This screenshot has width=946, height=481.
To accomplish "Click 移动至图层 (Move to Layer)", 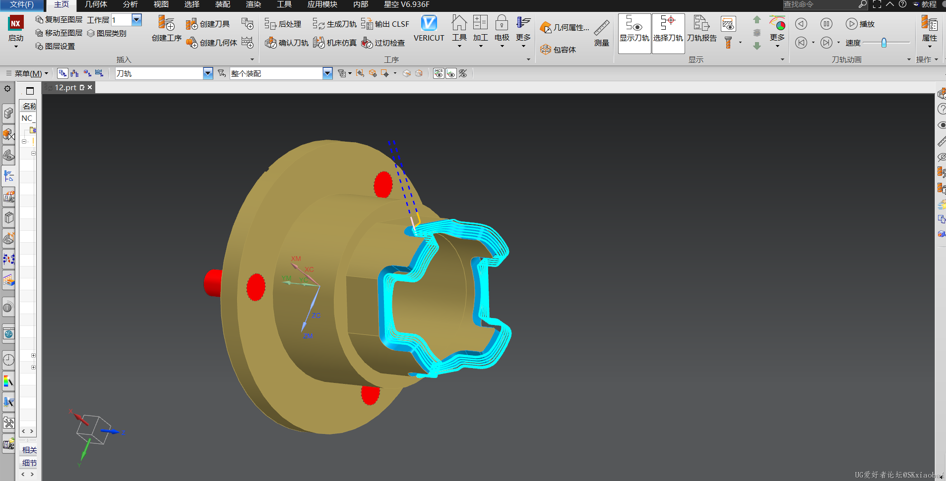I will (59, 33).
